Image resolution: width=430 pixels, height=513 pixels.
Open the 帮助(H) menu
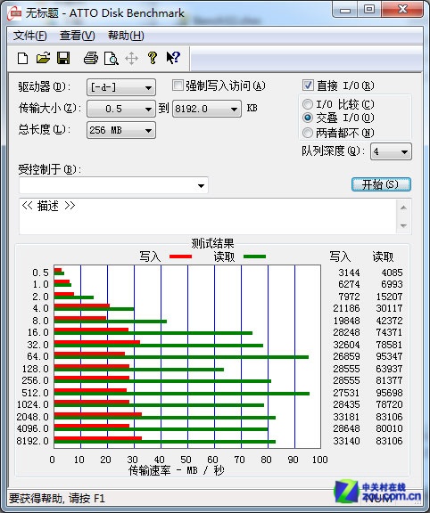126,36
